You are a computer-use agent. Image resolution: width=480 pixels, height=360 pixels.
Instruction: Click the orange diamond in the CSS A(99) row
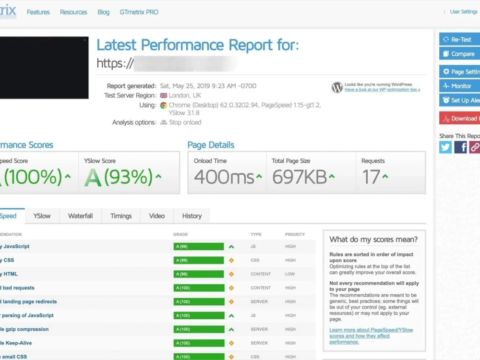(x=231, y=260)
